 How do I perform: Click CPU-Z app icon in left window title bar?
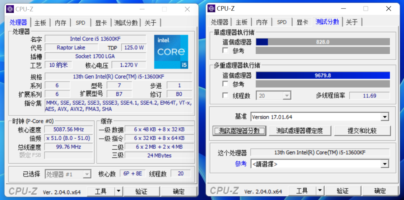tap(10, 9)
